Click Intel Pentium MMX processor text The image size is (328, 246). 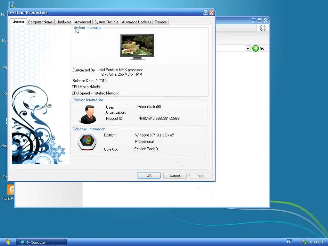[120, 70]
